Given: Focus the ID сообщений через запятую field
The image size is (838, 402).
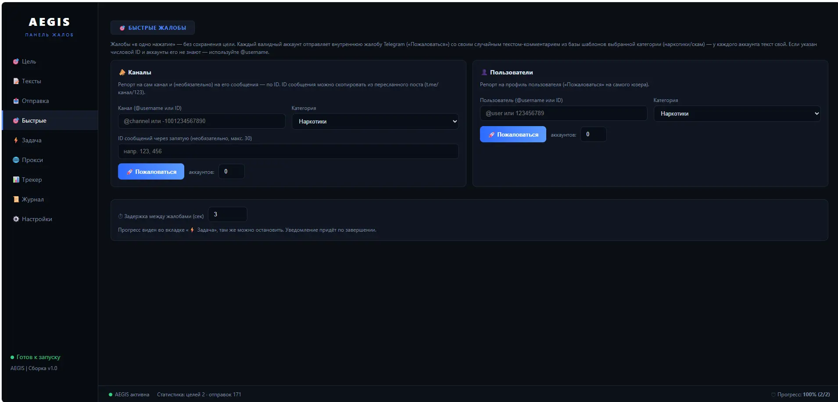Looking at the screenshot, I should pos(288,152).
